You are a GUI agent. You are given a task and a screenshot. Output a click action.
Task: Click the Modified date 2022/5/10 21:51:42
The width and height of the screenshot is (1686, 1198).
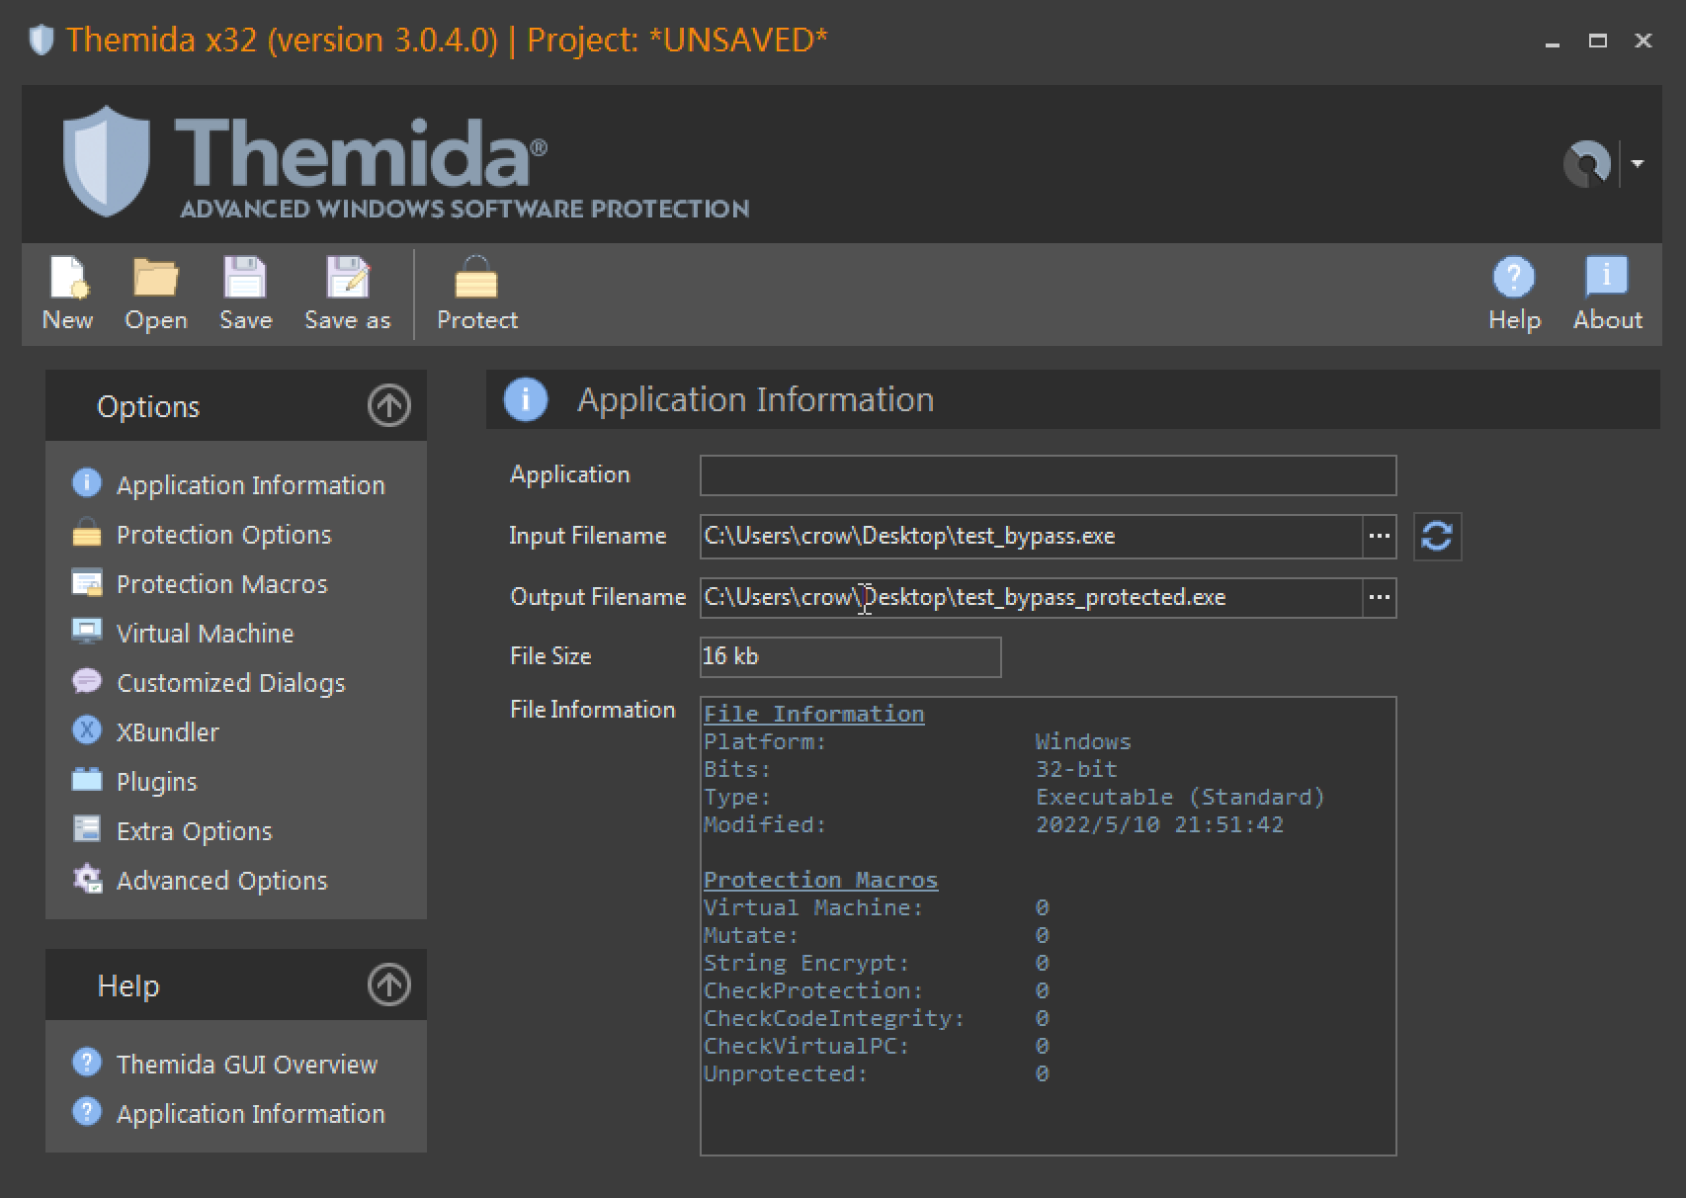tap(1159, 824)
